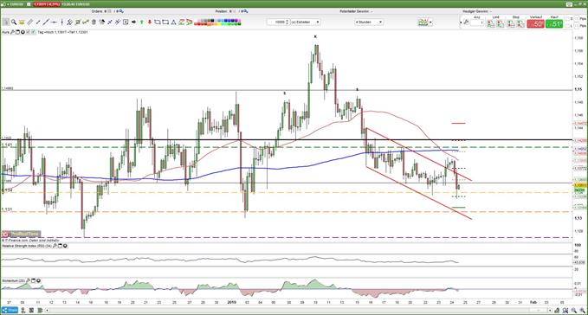588x315 pixels.
Task: Select the vertical line drawing tool
Action: coord(61,22)
